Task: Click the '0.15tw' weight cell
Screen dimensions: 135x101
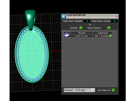Action: (105, 36)
